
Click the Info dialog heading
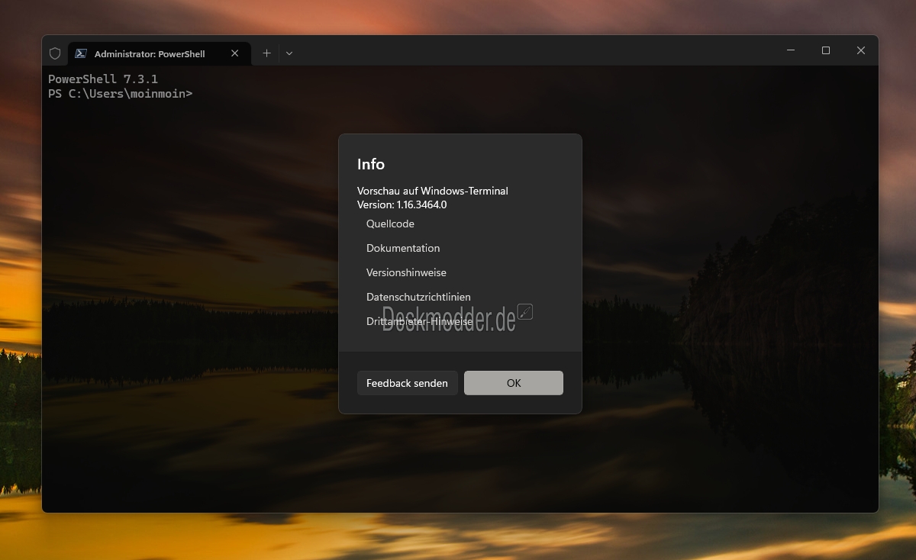pyautogui.click(x=371, y=164)
